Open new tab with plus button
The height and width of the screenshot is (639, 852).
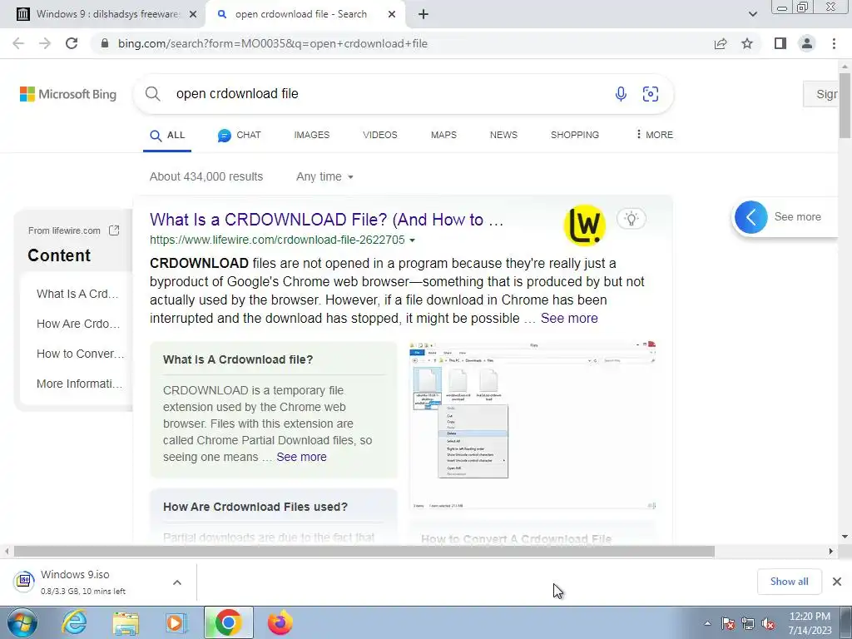pyautogui.click(x=424, y=14)
